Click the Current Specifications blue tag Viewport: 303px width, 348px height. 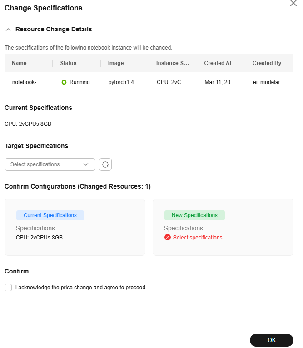[x=50, y=215]
